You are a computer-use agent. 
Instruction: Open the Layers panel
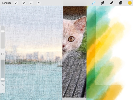pos(121,3)
